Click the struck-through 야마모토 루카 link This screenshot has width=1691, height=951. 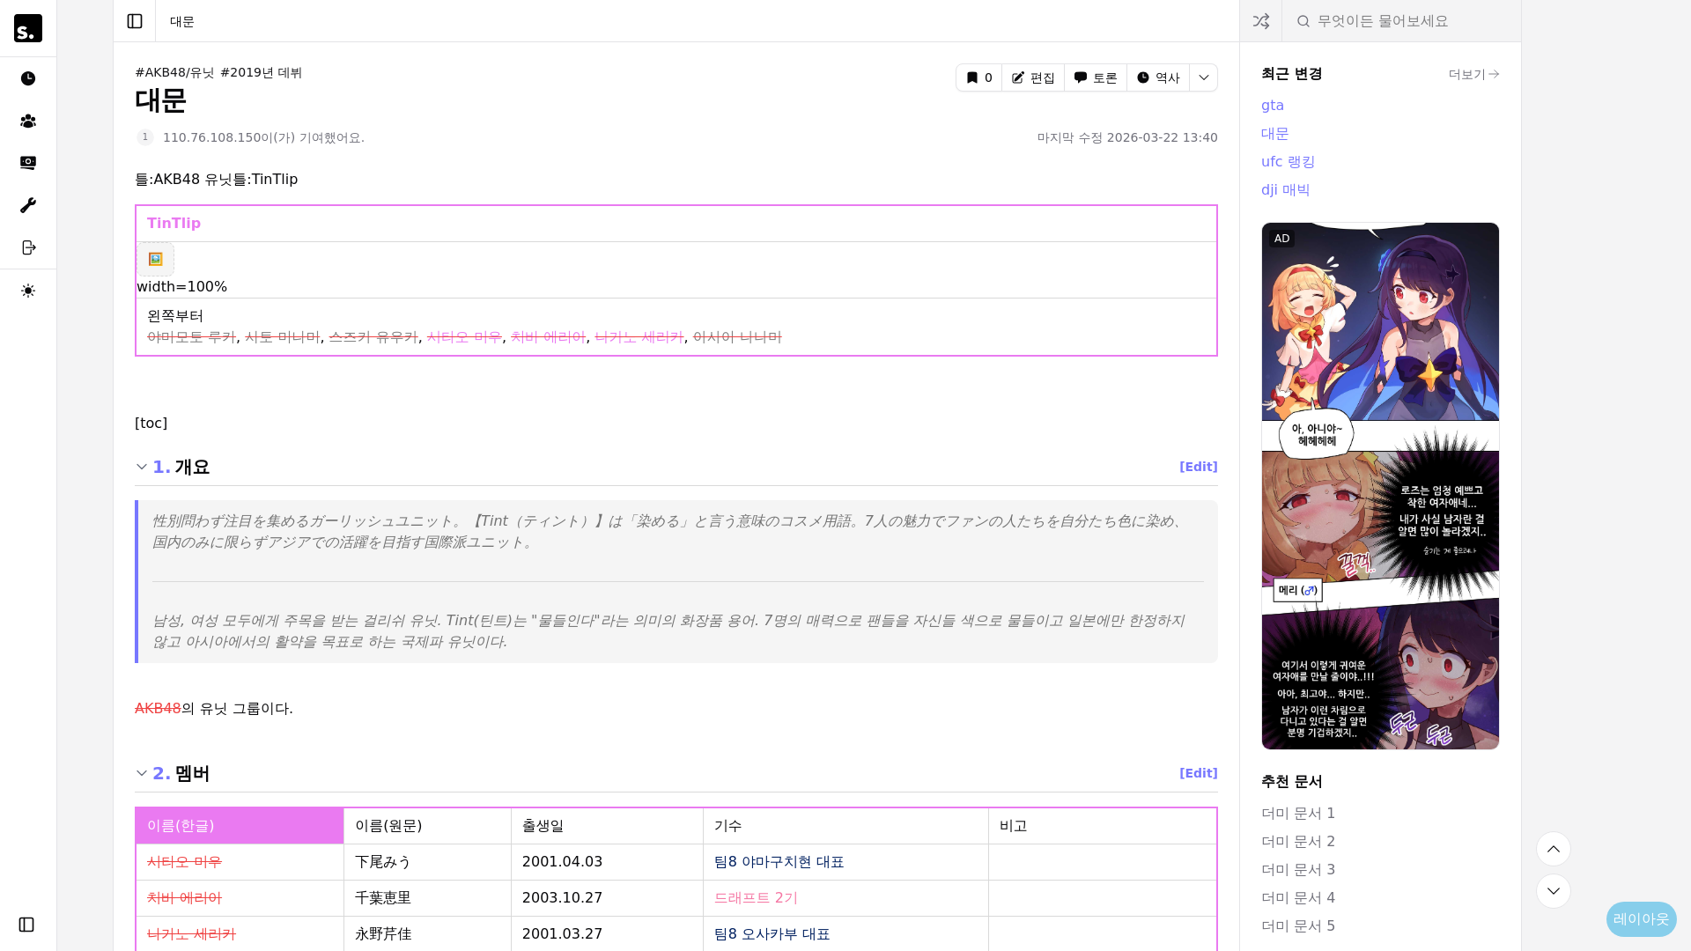point(191,337)
